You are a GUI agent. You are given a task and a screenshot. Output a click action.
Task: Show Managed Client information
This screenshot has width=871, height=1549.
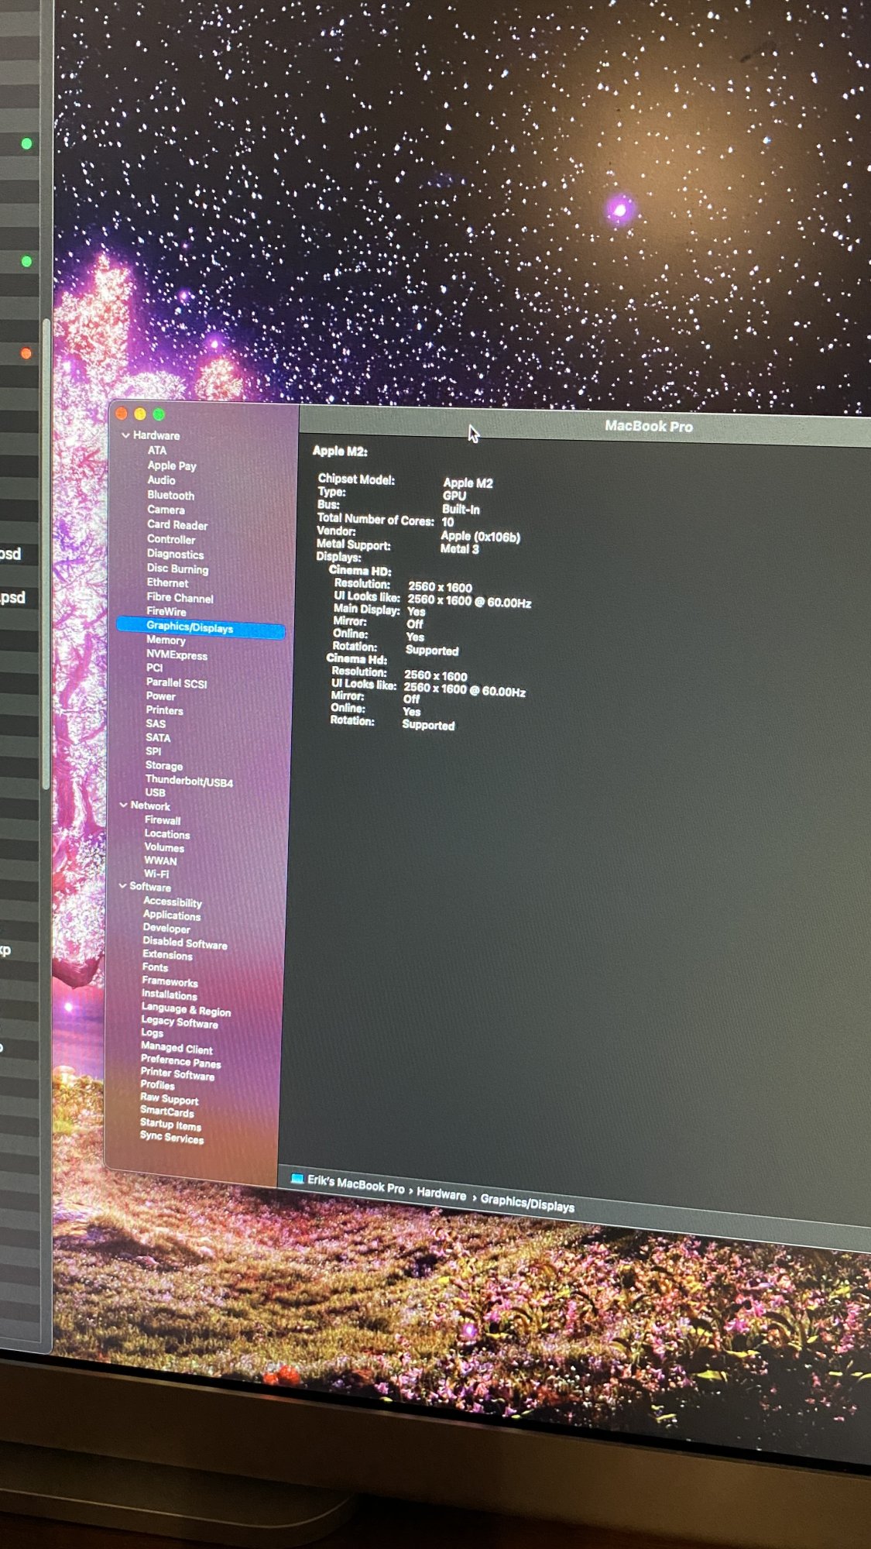click(x=177, y=1048)
